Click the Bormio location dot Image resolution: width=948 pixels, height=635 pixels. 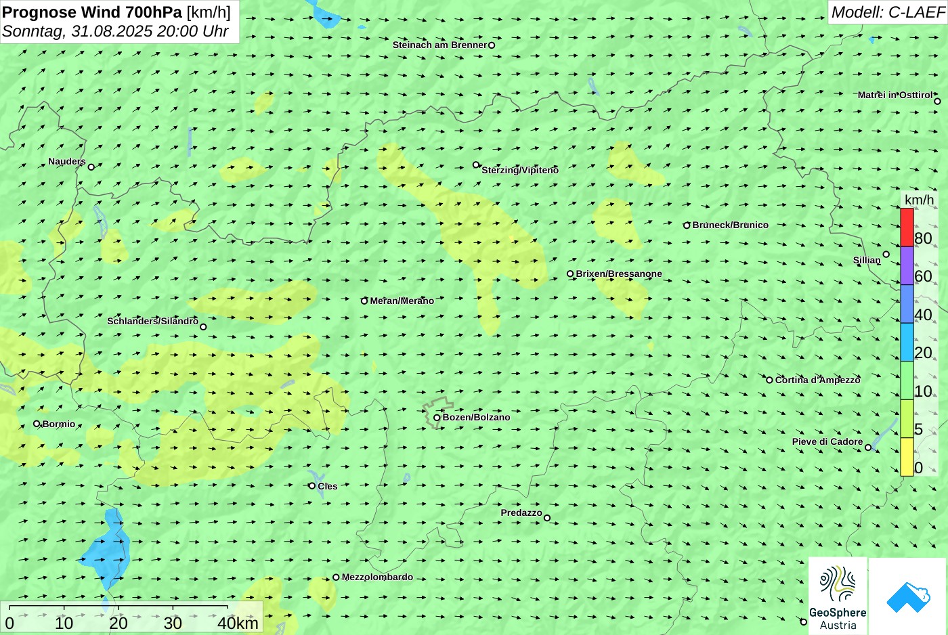click(37, 424)
